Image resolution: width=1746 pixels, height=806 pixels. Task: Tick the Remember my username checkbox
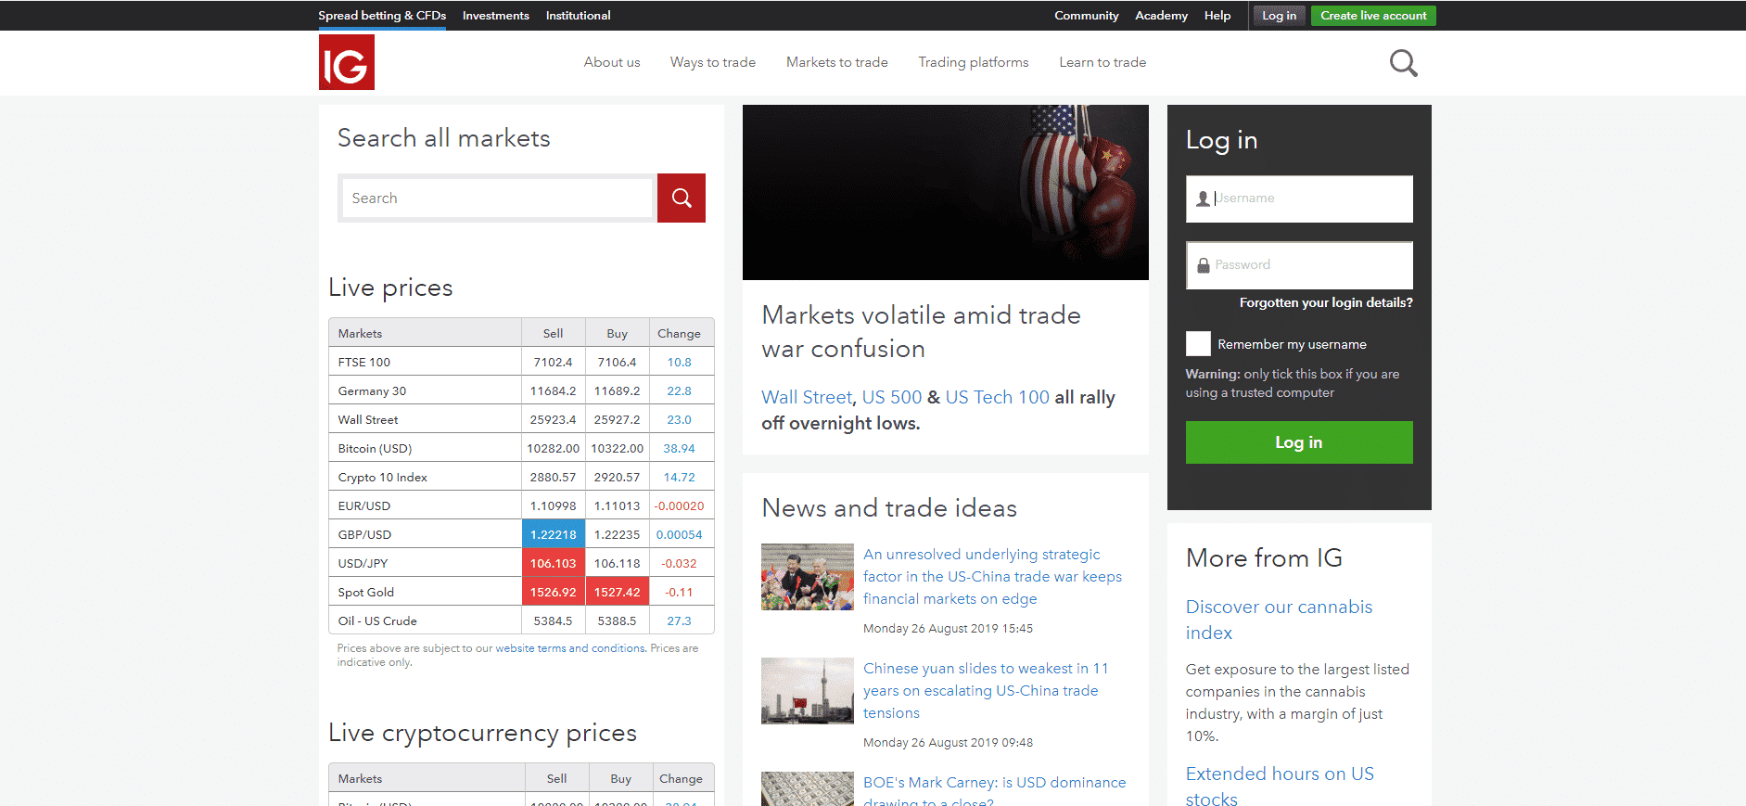[1198, 344]
